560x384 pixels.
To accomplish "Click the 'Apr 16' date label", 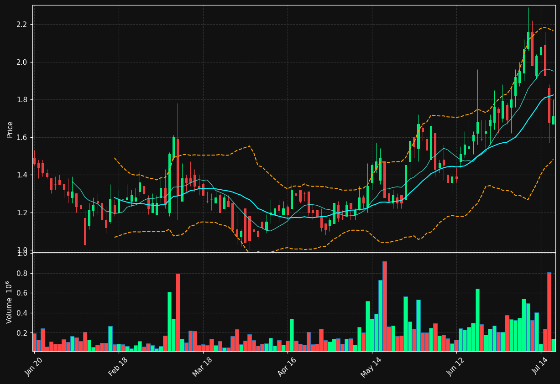I will point(287,367).
